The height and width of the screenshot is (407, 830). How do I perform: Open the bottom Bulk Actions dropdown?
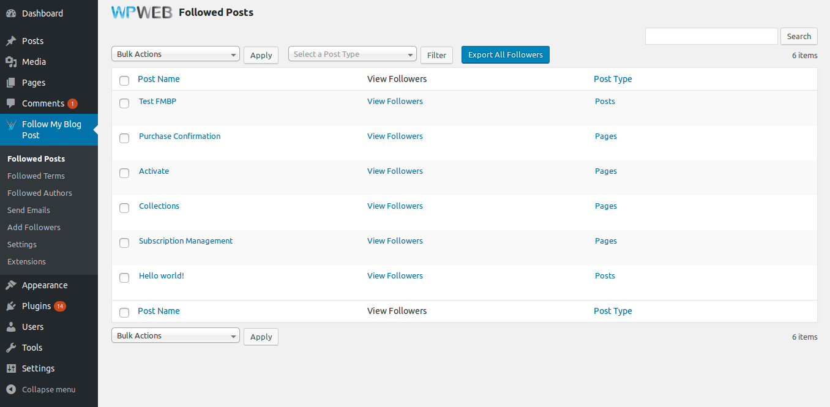coord(175,336)
